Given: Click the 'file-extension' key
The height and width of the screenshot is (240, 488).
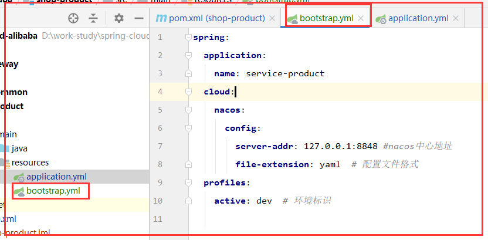Looking at the screenshot, I should pos(272,164).
